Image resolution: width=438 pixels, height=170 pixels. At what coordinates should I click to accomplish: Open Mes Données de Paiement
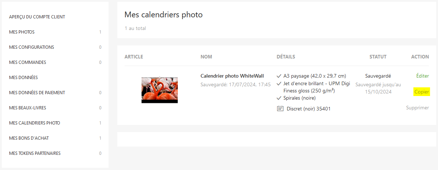click(x=37, y=93)
